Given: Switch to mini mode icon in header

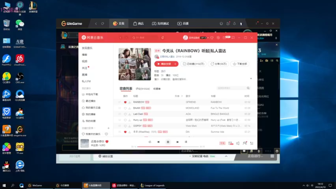Looking at the screenshot, I should (233, 38).
